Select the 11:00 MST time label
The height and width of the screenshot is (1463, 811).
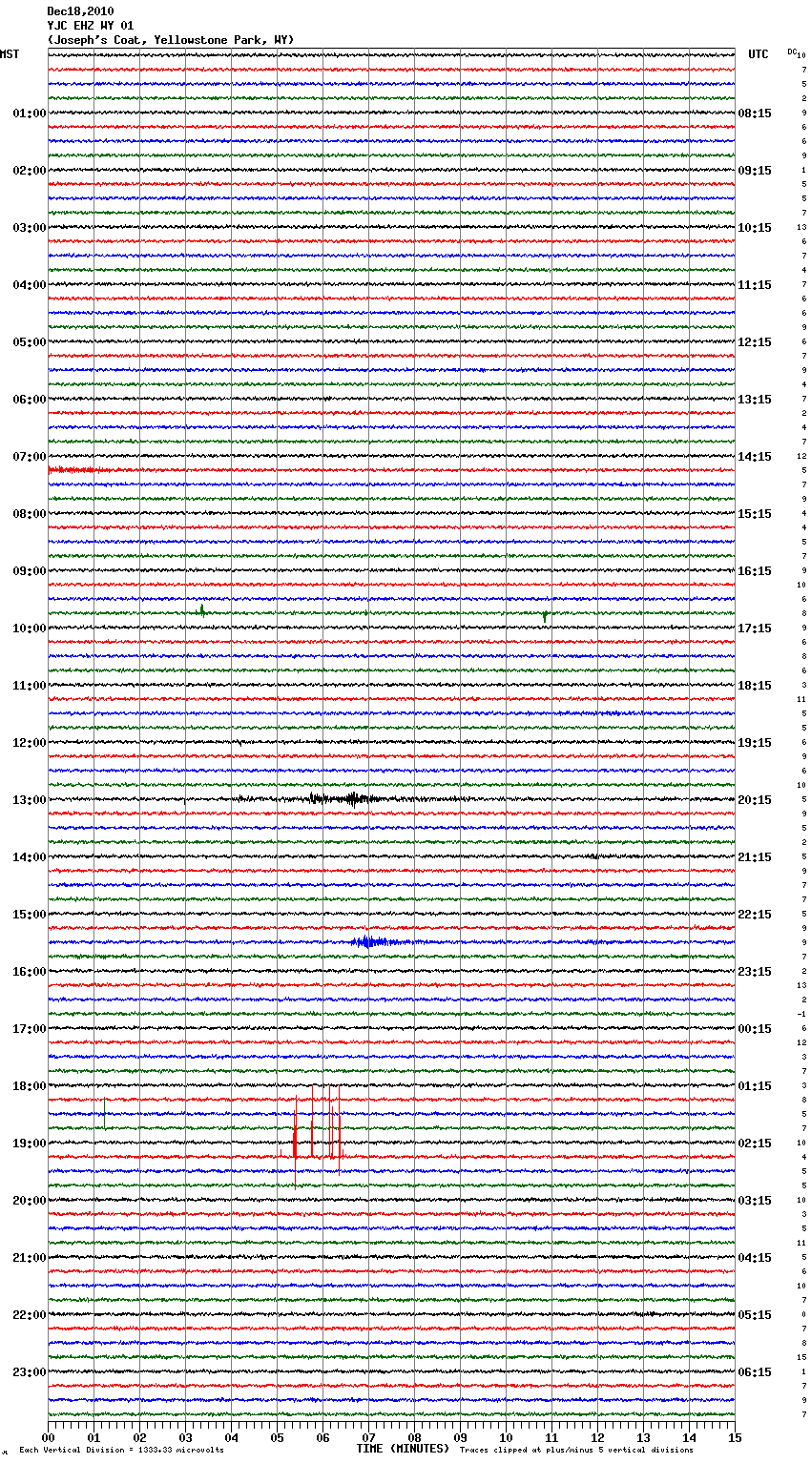(x=30, y=686)
